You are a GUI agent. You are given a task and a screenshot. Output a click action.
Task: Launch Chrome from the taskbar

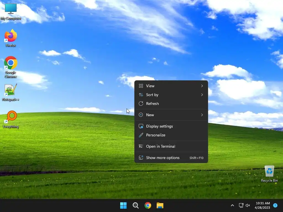point(148,205)
